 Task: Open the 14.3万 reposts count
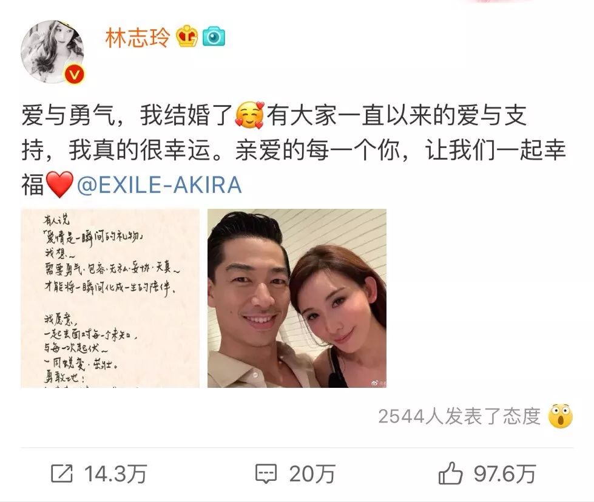(115, 474)
